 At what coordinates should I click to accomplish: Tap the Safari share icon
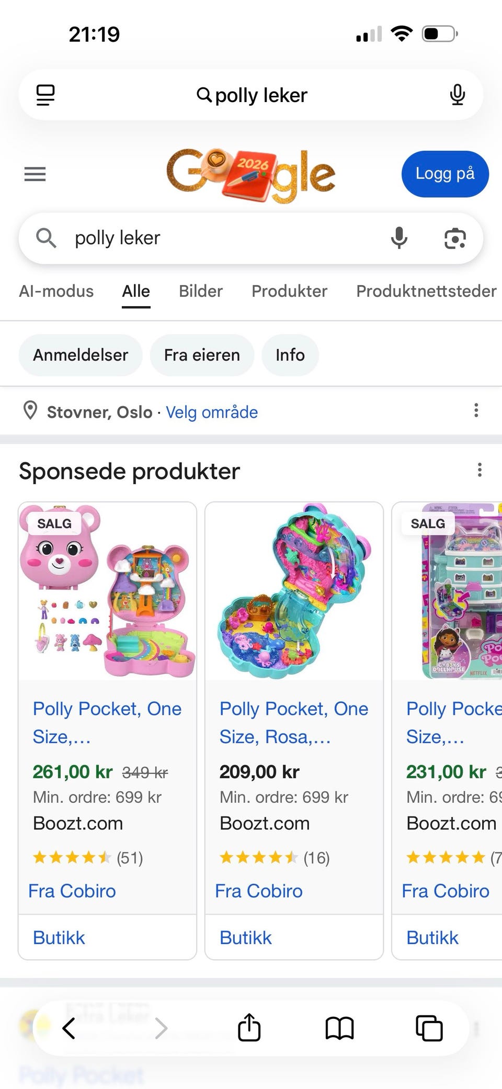coord(249,1028)
